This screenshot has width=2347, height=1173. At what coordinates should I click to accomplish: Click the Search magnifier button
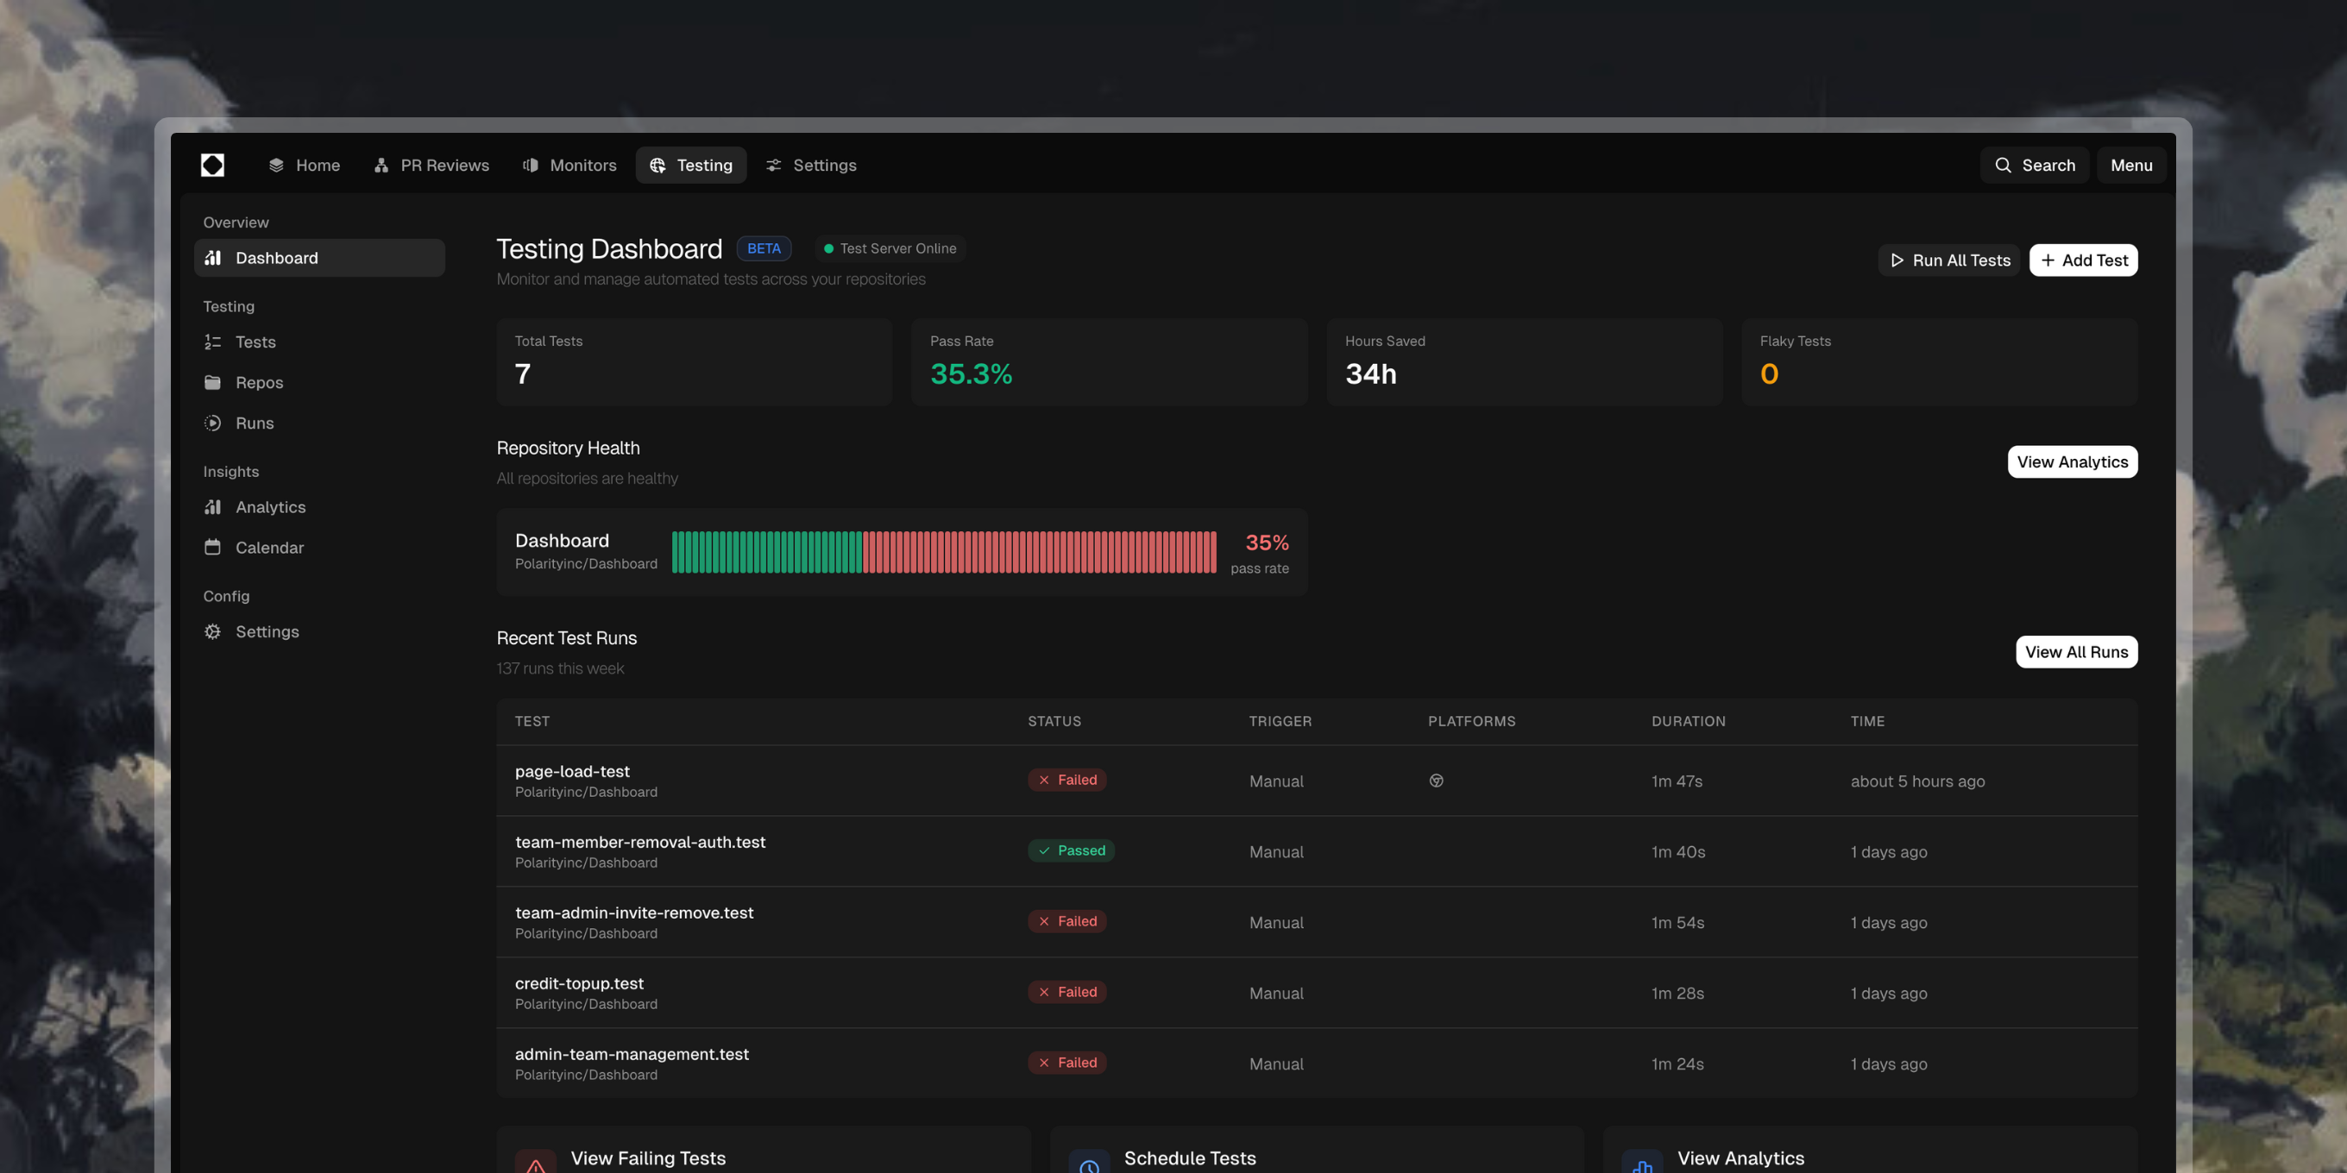[x=2034, y=165]
